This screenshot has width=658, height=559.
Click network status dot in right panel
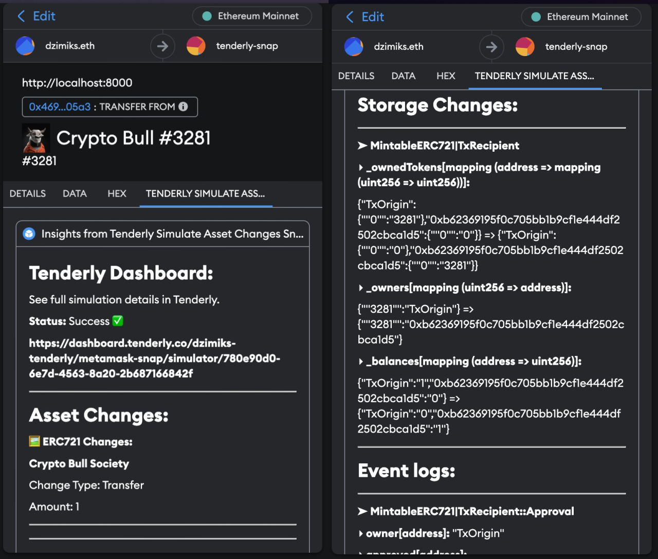click(x=536, y=17)
